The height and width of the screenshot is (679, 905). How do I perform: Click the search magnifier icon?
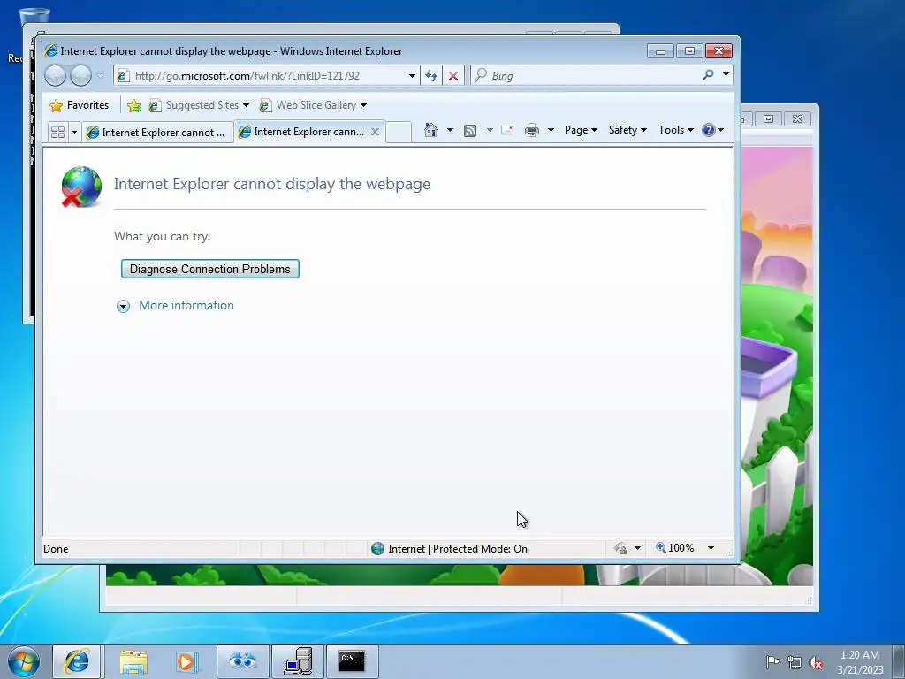point(708,74)
